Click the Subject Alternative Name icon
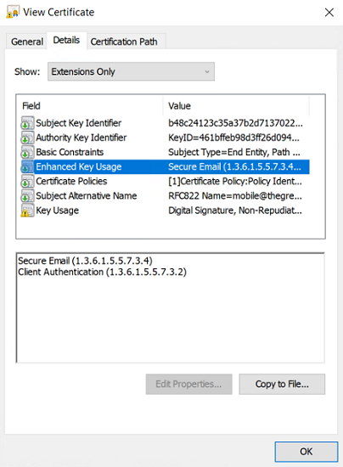This screenshot has width=343, height=467. click(x=27, y=196)
